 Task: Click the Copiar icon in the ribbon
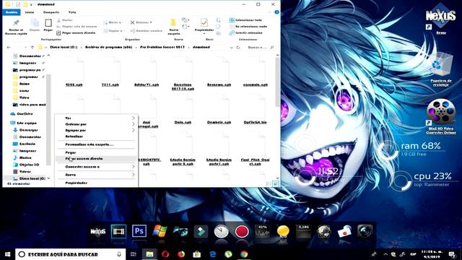35,22
